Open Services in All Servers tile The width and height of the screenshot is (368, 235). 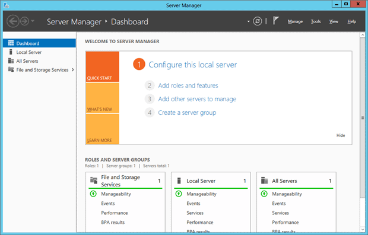click(280, 213)
